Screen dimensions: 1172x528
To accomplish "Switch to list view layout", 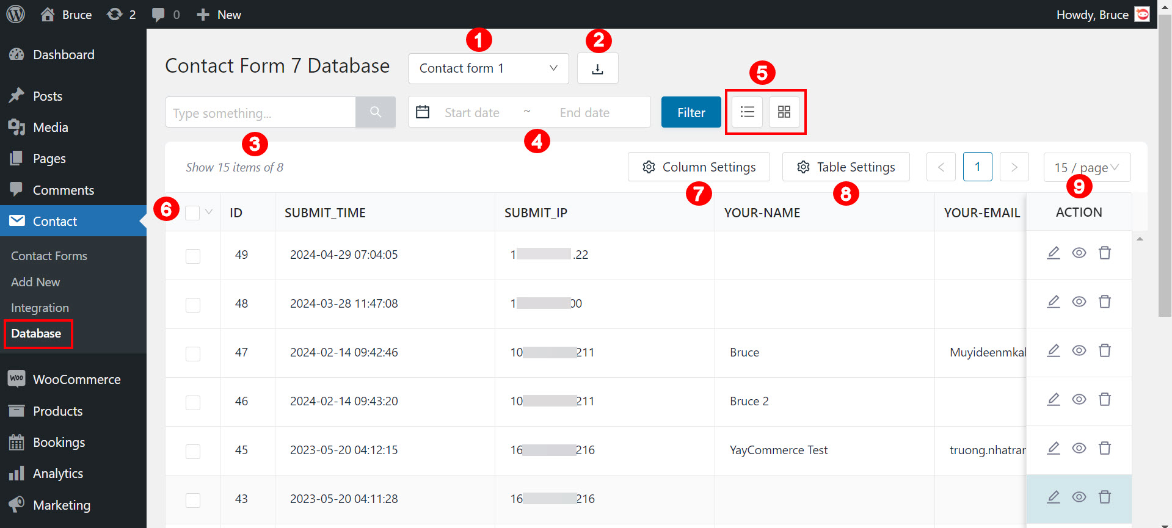I will (747, 112).
